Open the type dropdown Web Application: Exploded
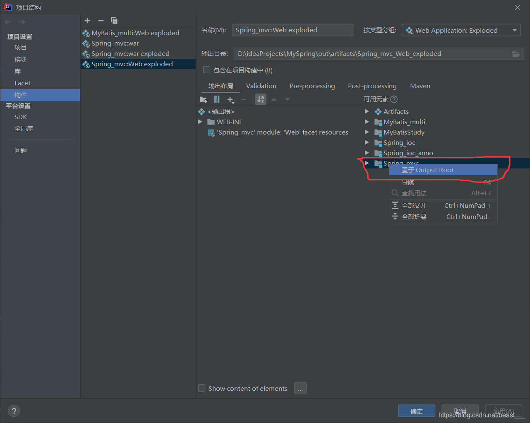This screenshot has width=530, height=423. click(x=461, y=30)
